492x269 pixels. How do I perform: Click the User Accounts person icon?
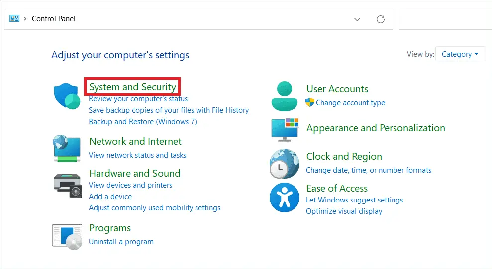point(284,96)
